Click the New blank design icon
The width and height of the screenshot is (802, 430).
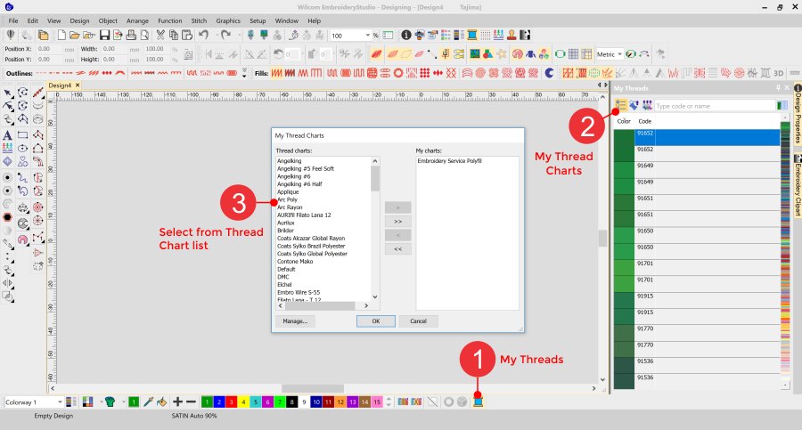coord(61,36)
